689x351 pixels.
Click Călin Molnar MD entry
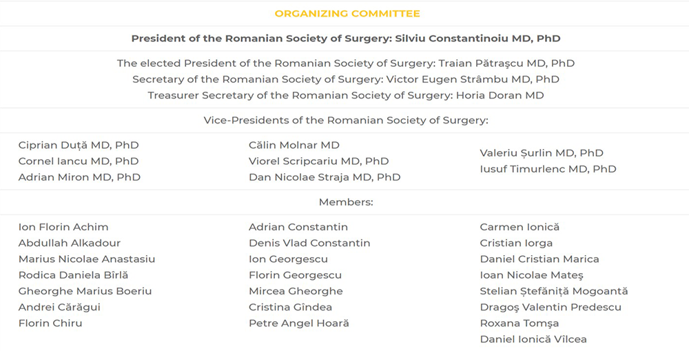click(x=294, y=146)
